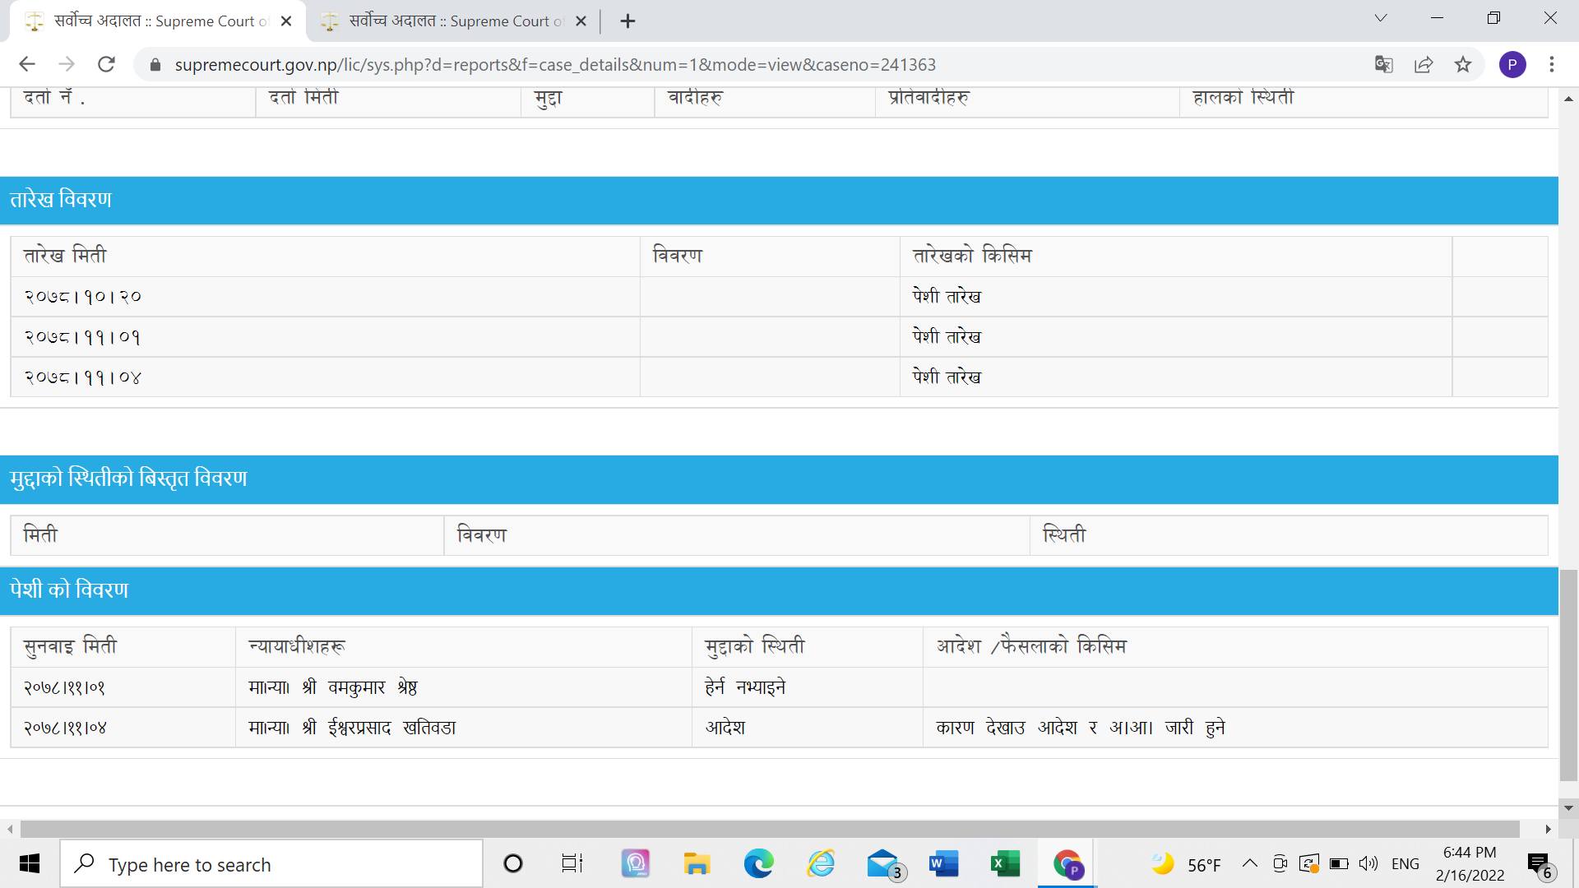Click पेशी को विवरण section header

[69, 590]
